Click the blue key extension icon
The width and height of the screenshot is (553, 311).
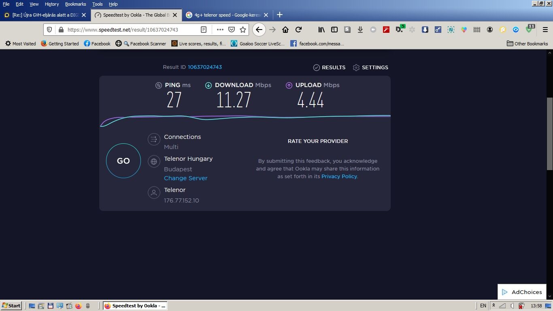(x=438, y=30)
